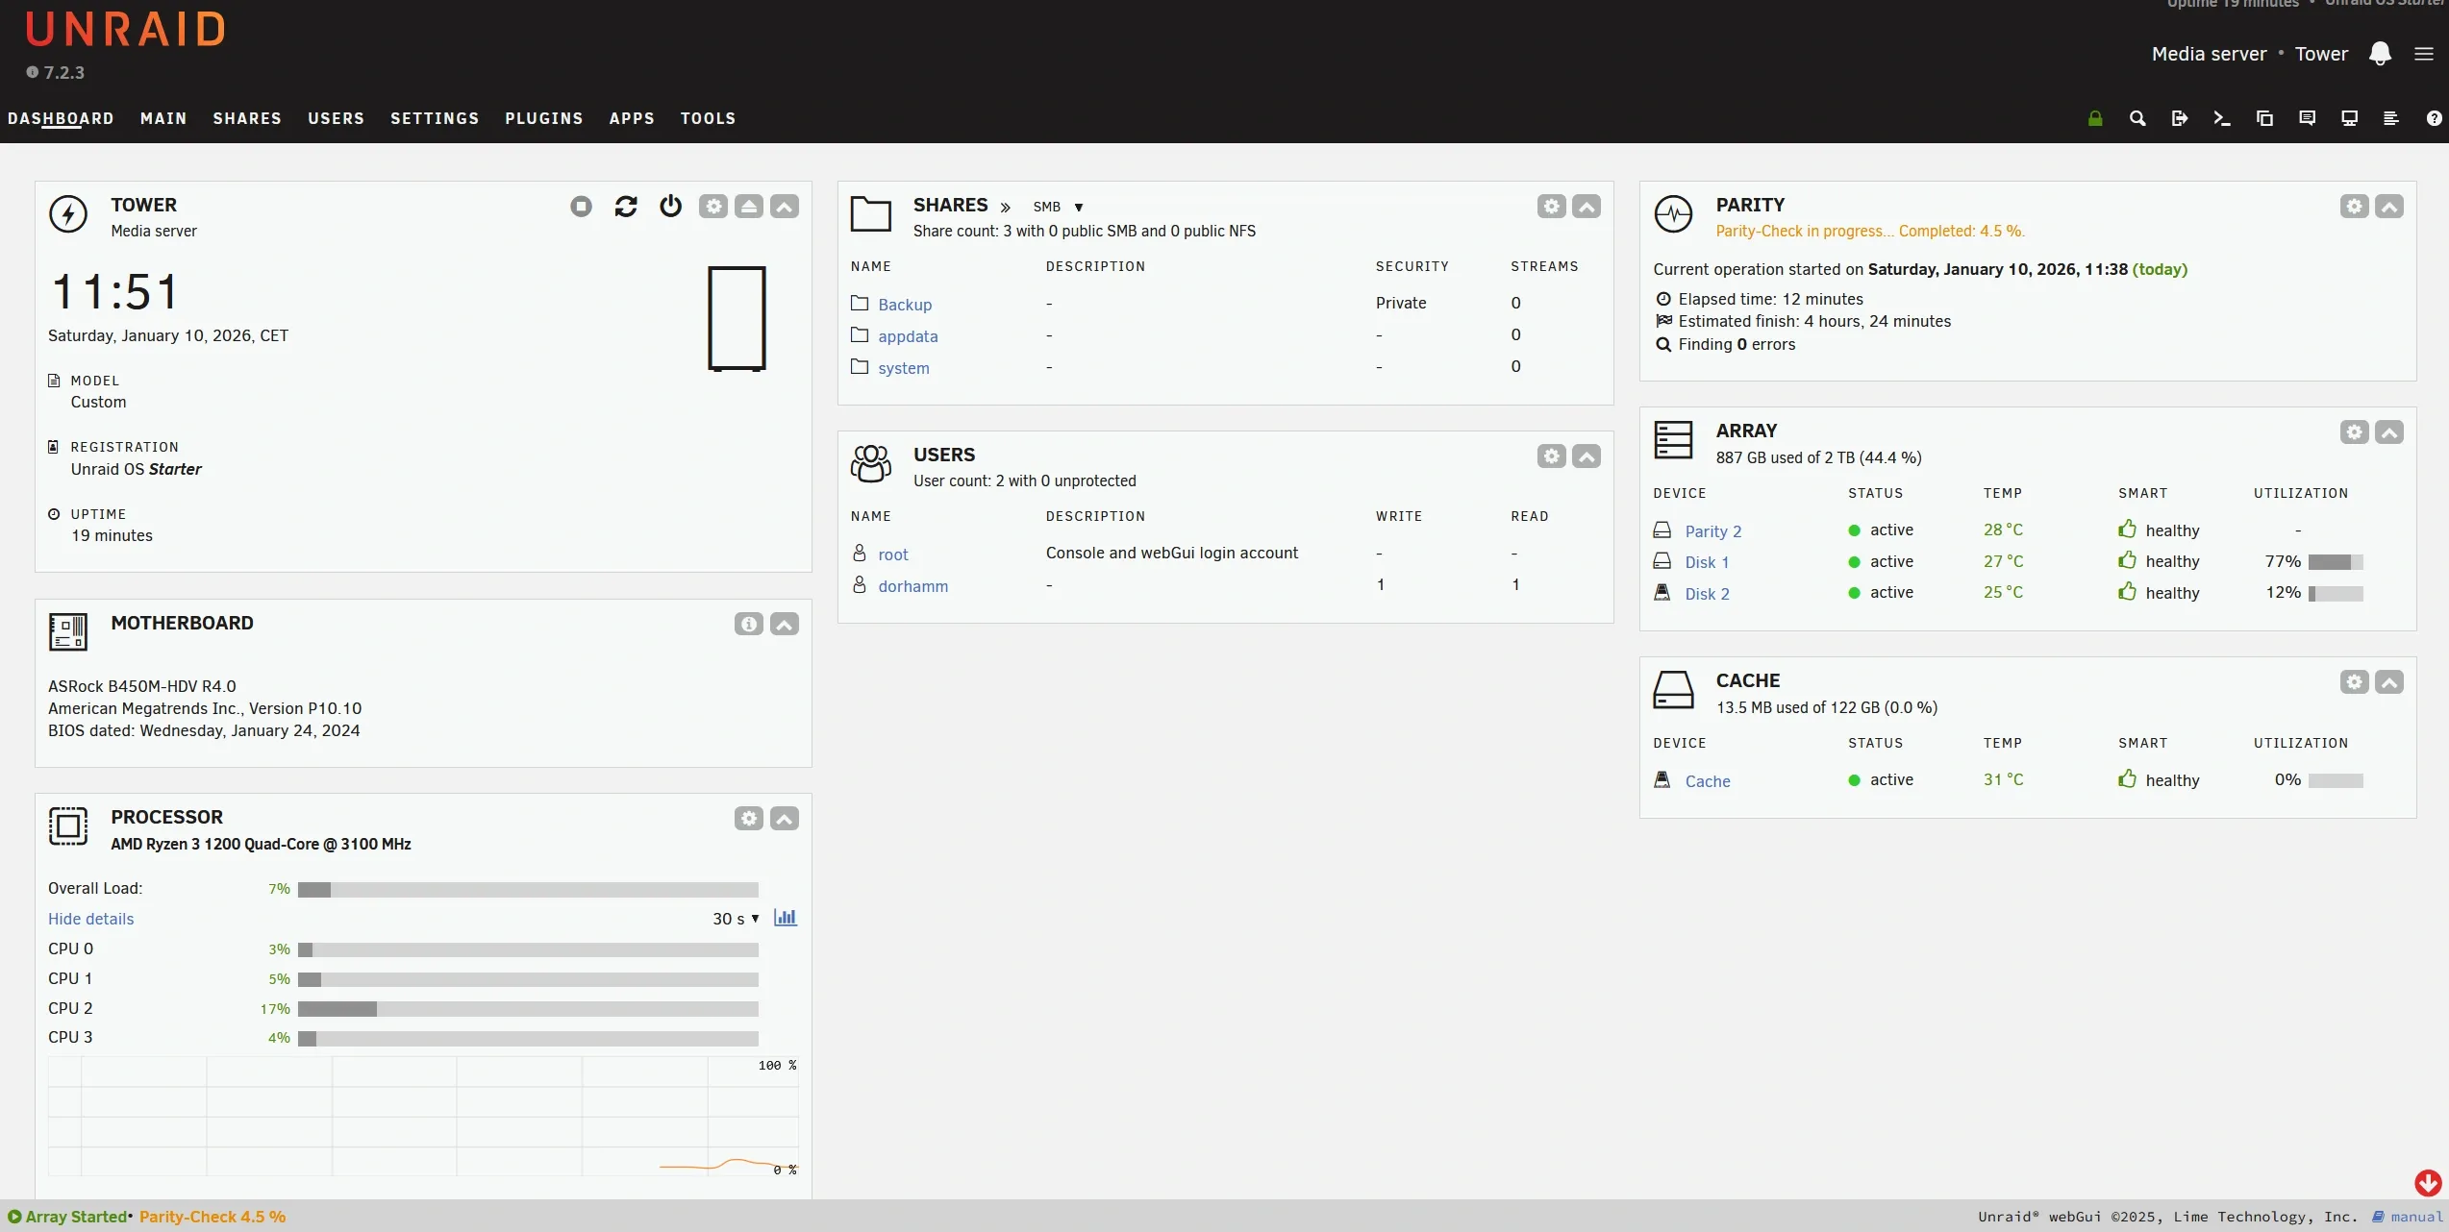Click the feedback comment icon in toolbar
The height and width of the screenshot is (1232, 2449).
pyautogui.click(x=2307, y=118)
